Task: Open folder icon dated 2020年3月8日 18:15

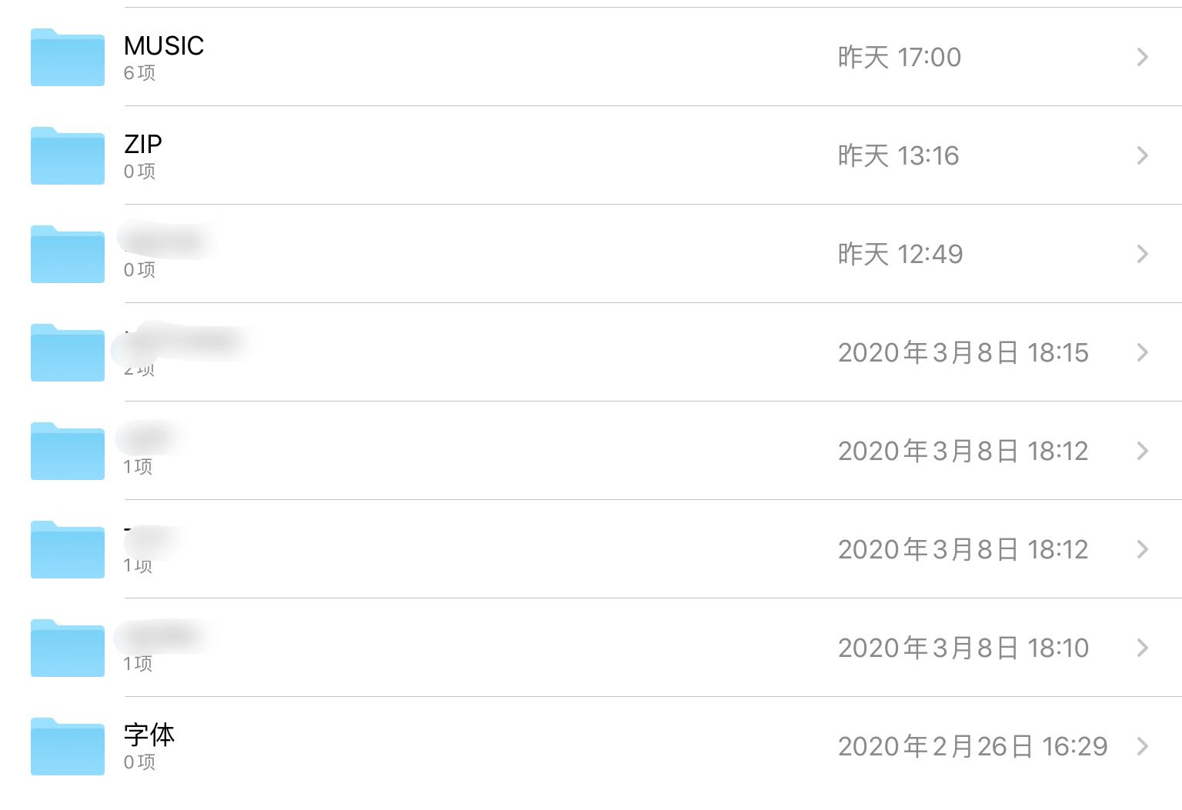Action: point(68,352)
